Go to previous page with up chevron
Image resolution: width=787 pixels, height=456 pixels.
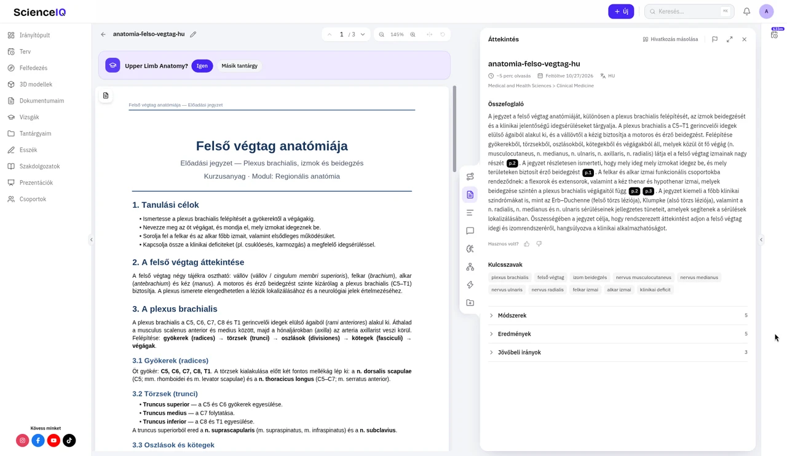(x=330, y=34)
